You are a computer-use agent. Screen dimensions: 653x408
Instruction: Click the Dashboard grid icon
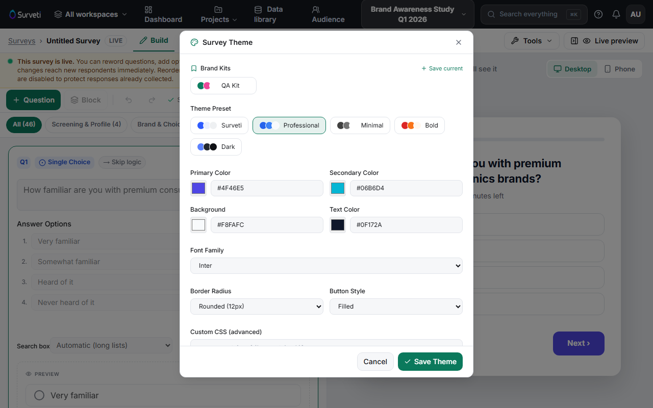click(148, 10)
